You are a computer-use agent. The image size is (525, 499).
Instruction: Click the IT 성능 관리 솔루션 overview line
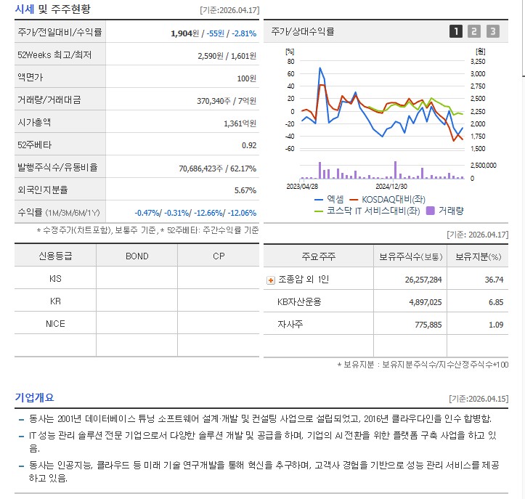pos(263,442)
